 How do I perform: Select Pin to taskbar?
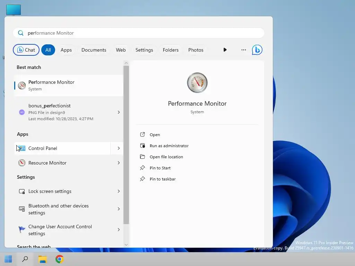163,179
